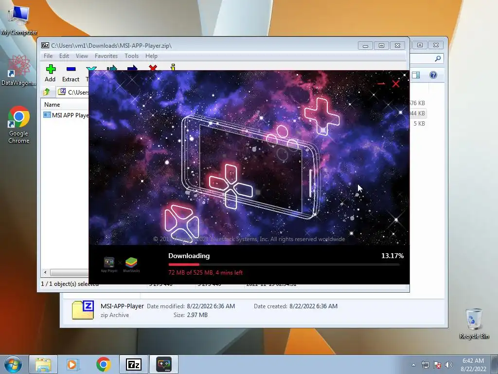Click the 5 KB file size in Explorer
This screenshot has height=374, width=498.
(419, 124)
